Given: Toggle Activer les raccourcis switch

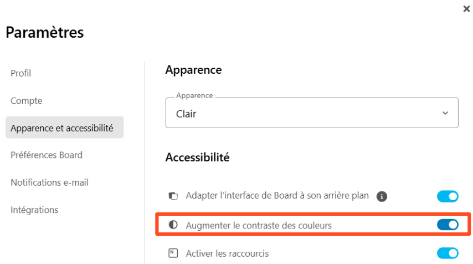Looking at the screenshot, I should 448,253.
